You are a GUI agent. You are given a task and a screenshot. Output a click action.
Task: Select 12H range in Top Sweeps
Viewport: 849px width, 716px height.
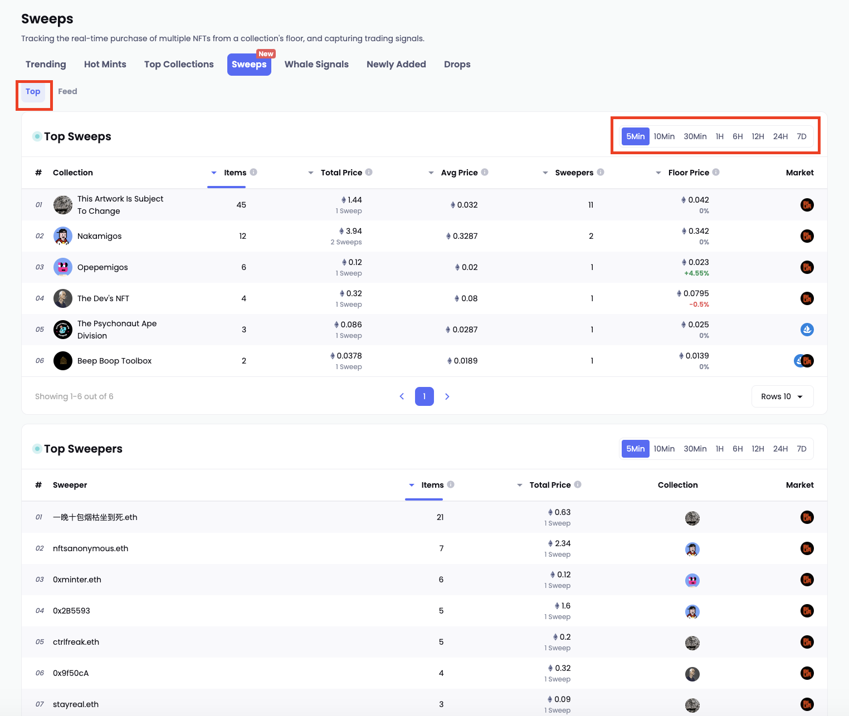pos(758,136)
